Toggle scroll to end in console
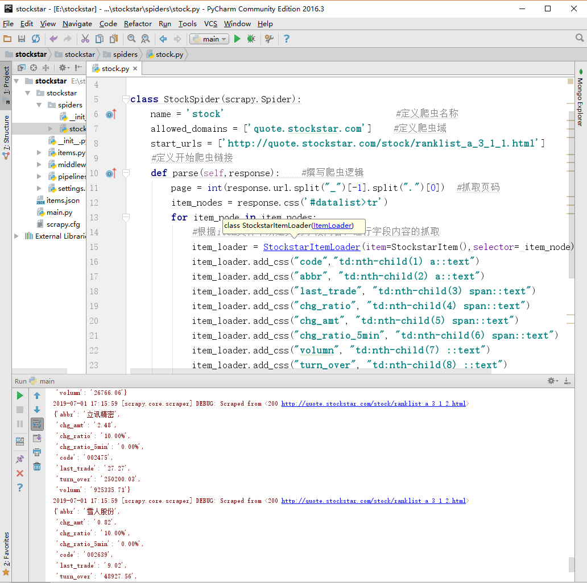This screenshot has height=583, width=587. pos(37,438)
